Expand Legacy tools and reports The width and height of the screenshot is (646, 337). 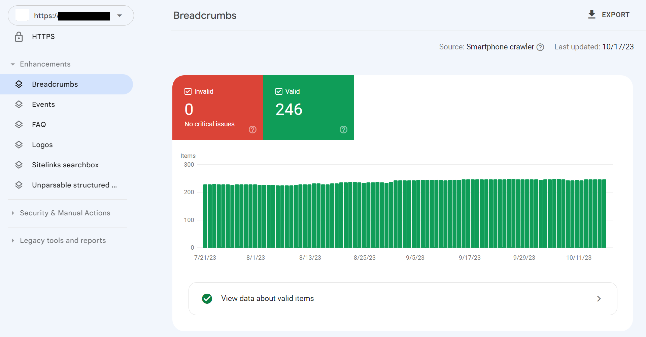(13, 241)
